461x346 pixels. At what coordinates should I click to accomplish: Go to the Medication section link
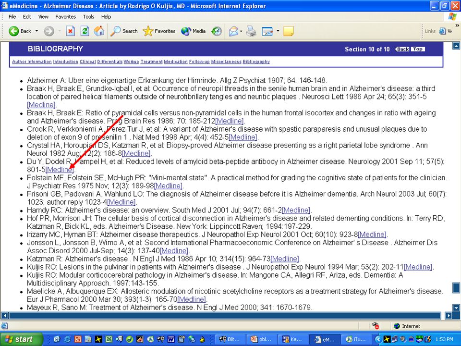(x=176, y=62)
